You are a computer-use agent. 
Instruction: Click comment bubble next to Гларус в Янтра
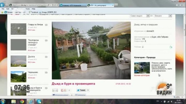46,25
